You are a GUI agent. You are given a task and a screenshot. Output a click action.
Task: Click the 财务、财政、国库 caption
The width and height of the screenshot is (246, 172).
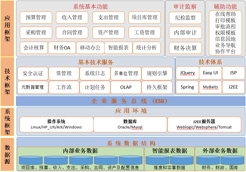click(x=220, y=168)
